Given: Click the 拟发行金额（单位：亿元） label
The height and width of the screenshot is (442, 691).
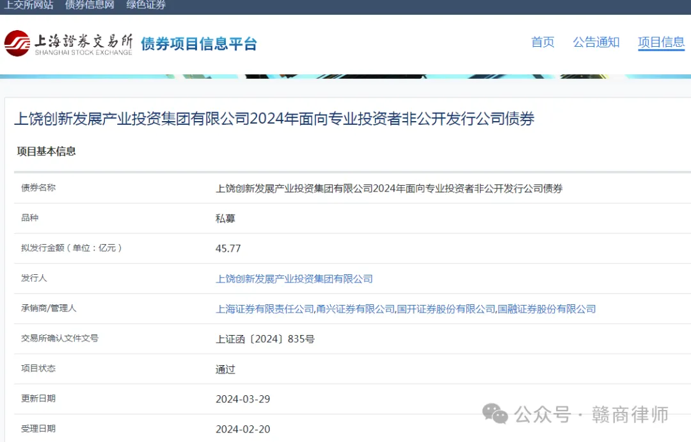Looking at the screenshot, I should pyautogui.click(x=72, y=247).
